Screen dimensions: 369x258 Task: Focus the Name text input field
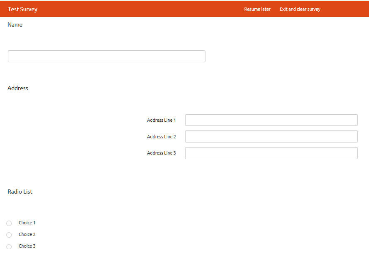click(x=106, y=57)
